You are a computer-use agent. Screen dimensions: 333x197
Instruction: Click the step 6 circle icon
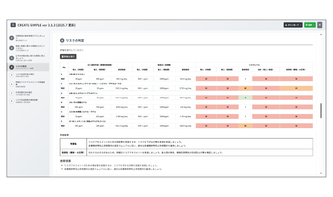pos(12,84)
